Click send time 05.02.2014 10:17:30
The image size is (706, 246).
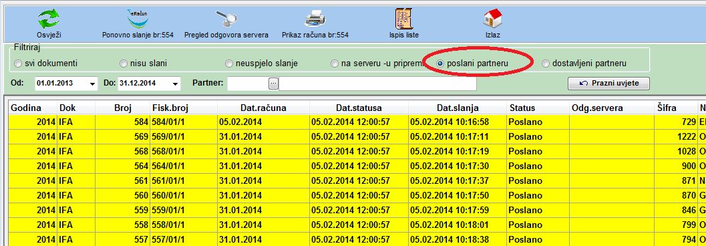point(458,166)
